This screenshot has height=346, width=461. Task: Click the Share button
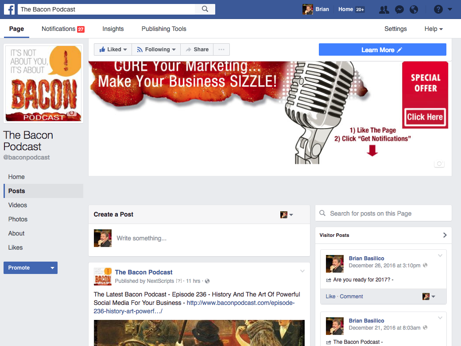pos(197,49)
